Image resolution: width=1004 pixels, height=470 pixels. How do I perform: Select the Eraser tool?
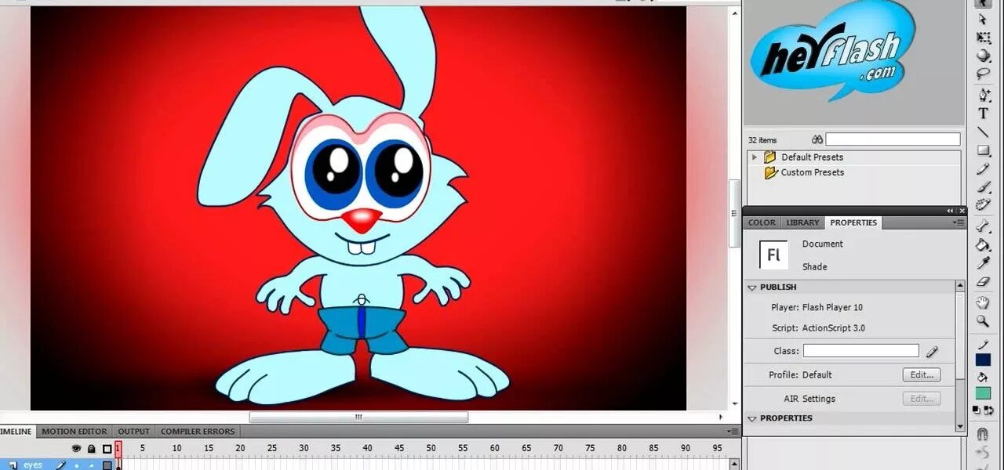983,282
